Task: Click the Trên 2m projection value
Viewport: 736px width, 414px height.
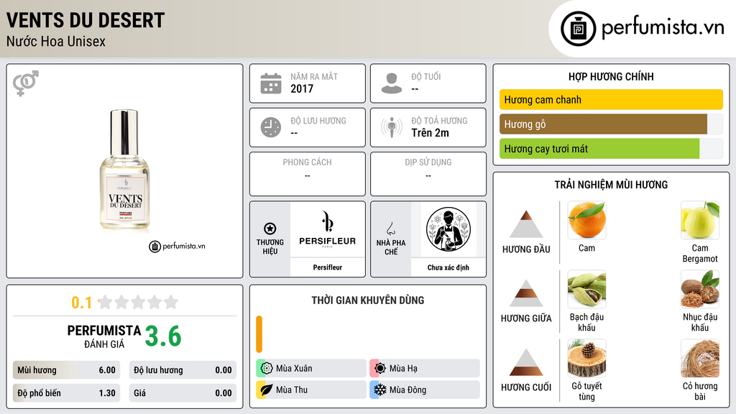Action: coord(430,133)
